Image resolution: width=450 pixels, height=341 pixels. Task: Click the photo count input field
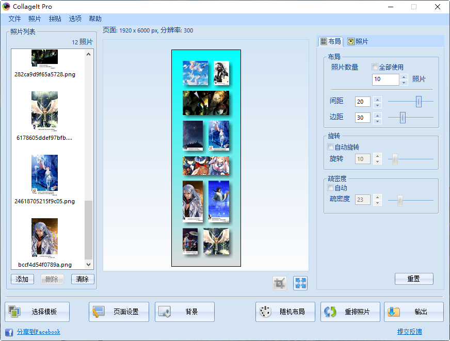(385, 79)
